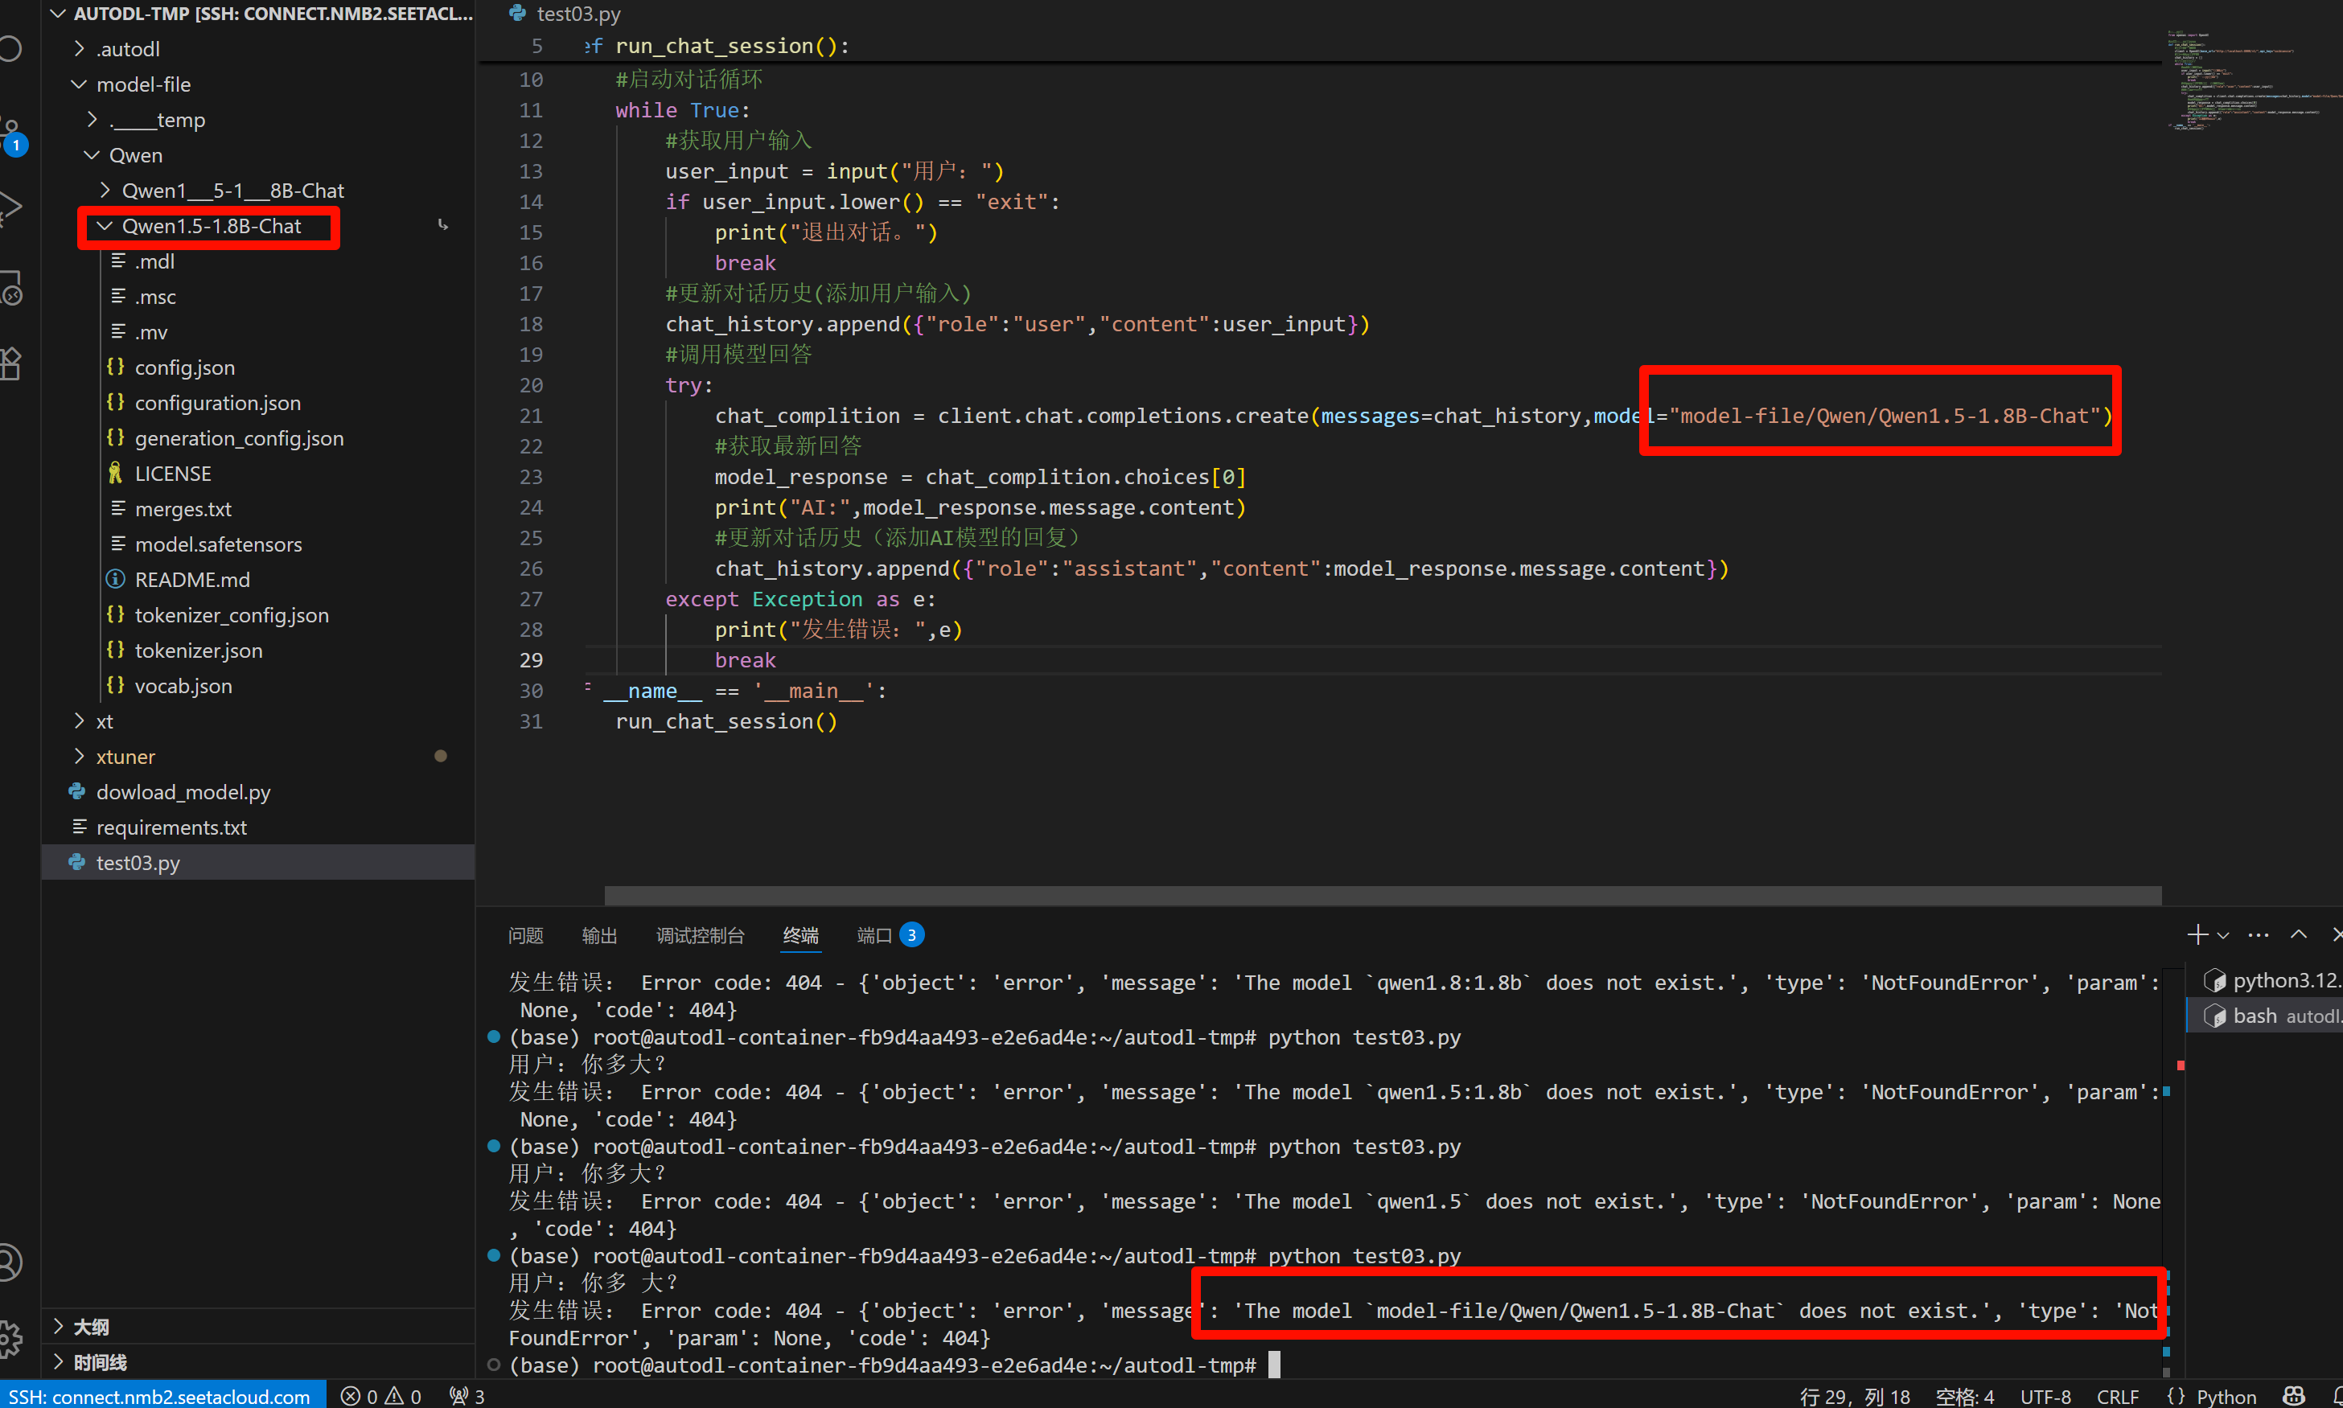Open README.md
This screenshot has width=2343, height=1408.
[258, 579]
